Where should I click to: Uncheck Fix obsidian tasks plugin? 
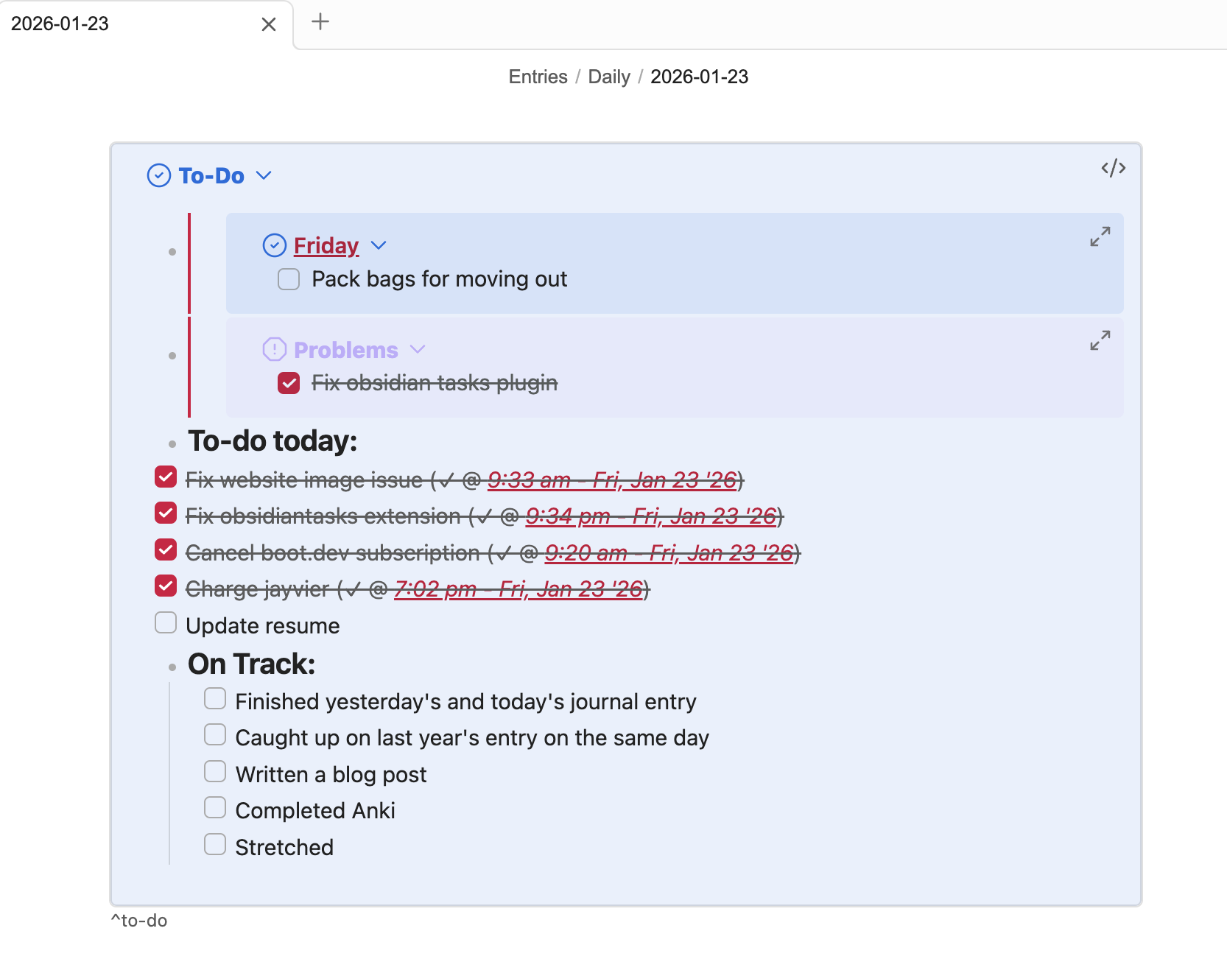tap(289, 383)
